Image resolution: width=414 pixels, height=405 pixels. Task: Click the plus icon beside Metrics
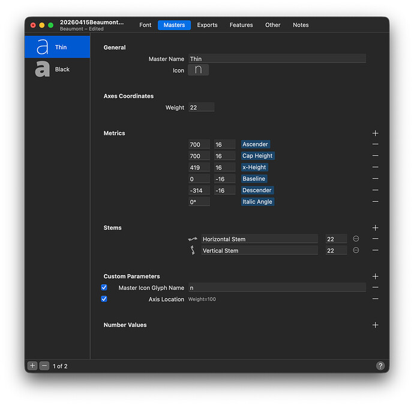(x=375, y=133)
